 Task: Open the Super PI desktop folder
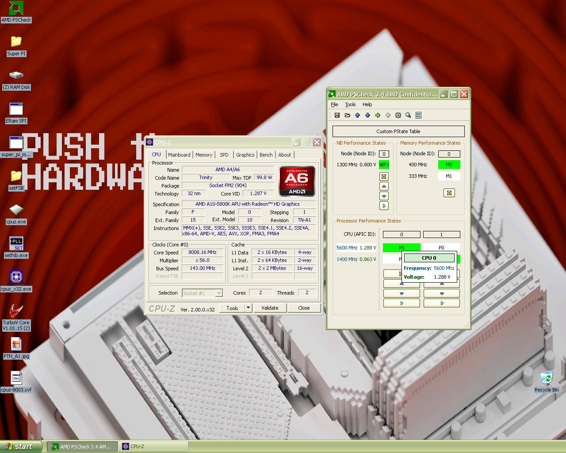[x=16, y=46]
